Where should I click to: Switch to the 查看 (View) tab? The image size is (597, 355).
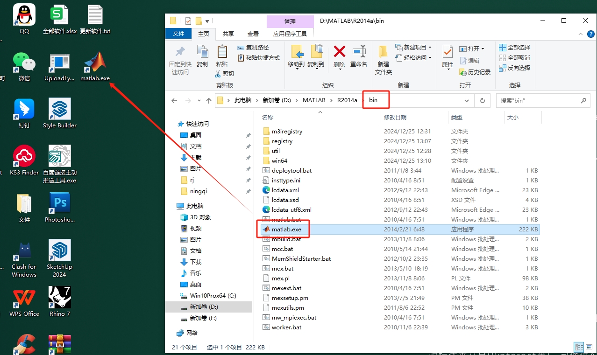253,34
